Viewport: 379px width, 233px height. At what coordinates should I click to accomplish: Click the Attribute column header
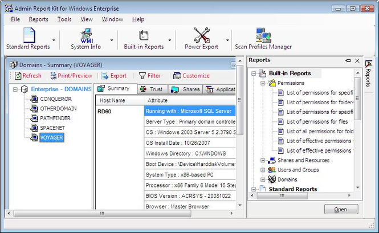point(190,100)
